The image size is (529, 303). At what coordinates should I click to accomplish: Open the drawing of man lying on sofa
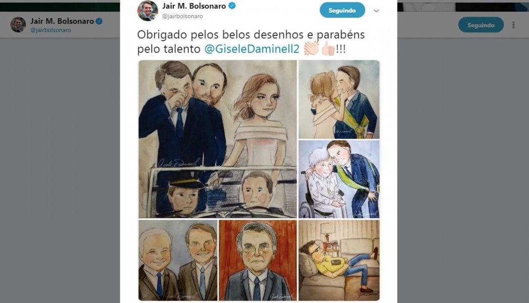[339, 260]
